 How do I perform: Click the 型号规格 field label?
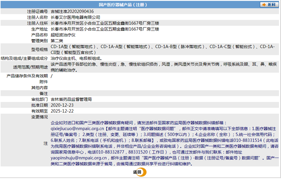point(39,50)
